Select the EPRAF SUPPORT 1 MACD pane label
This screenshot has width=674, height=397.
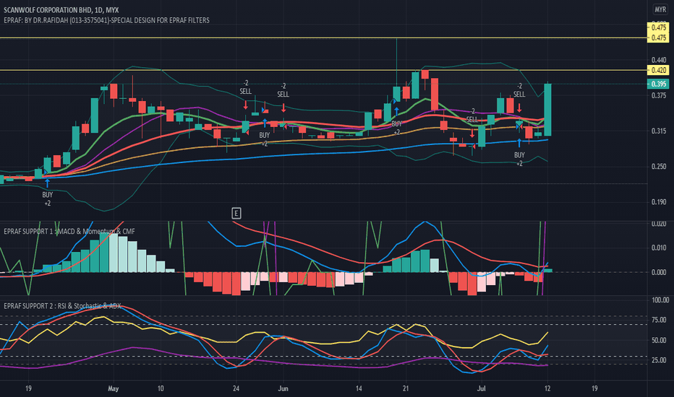click(69, 231)
